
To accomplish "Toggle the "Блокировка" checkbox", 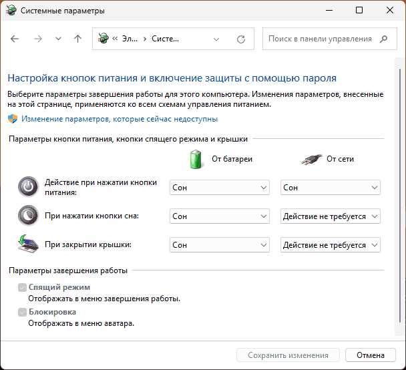I will 22,312.
